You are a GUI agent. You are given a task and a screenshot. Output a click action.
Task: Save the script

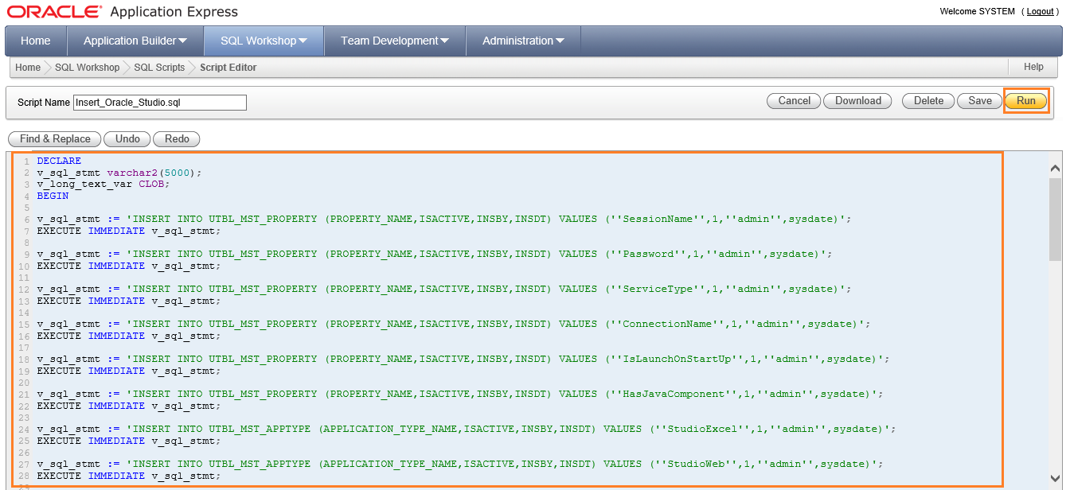980,101
